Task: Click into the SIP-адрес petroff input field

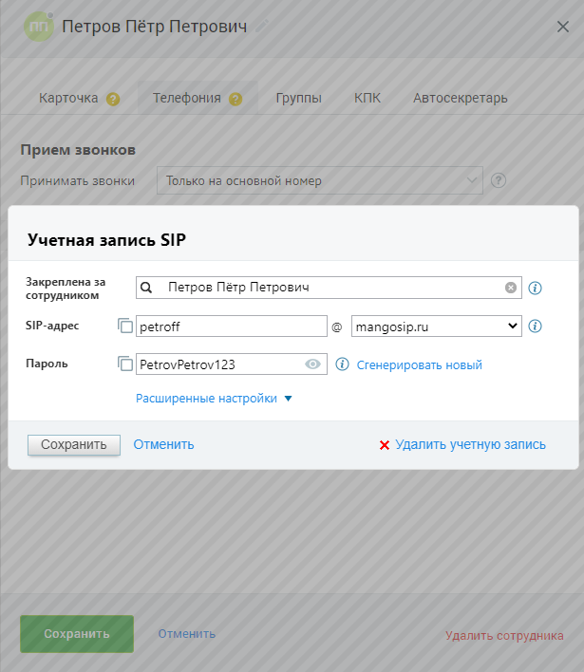Action: [x=232, y=327]
